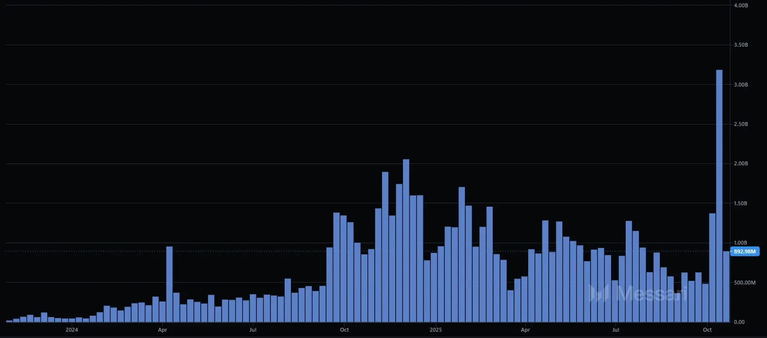Click the first Jul label on the time axis
This screenshot has height=338, width=767.
coord(252,330)
